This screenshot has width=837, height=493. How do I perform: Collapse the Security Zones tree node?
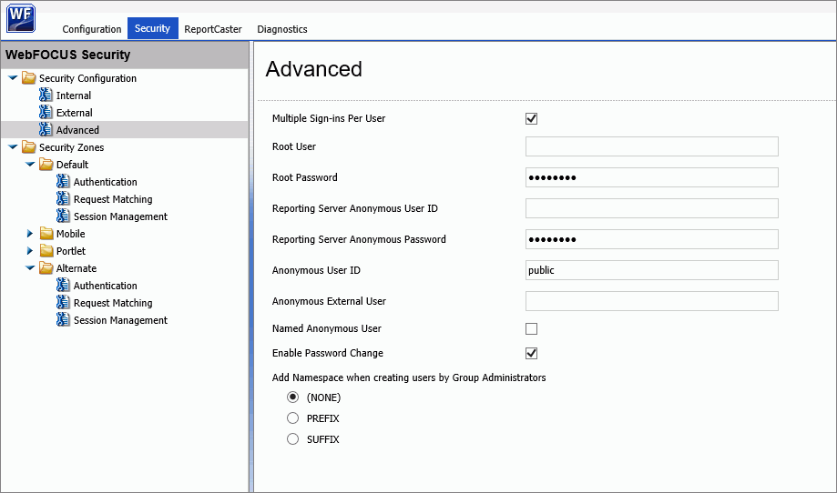click(x=13, y=147)
